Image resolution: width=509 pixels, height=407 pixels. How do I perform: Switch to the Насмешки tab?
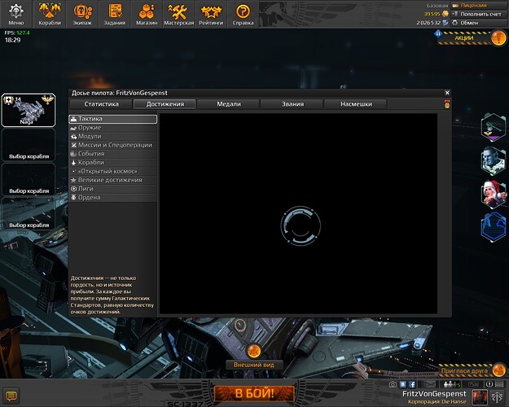click(356, 104)
